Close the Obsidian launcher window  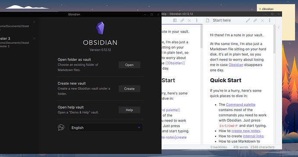(x=158, y=14)
